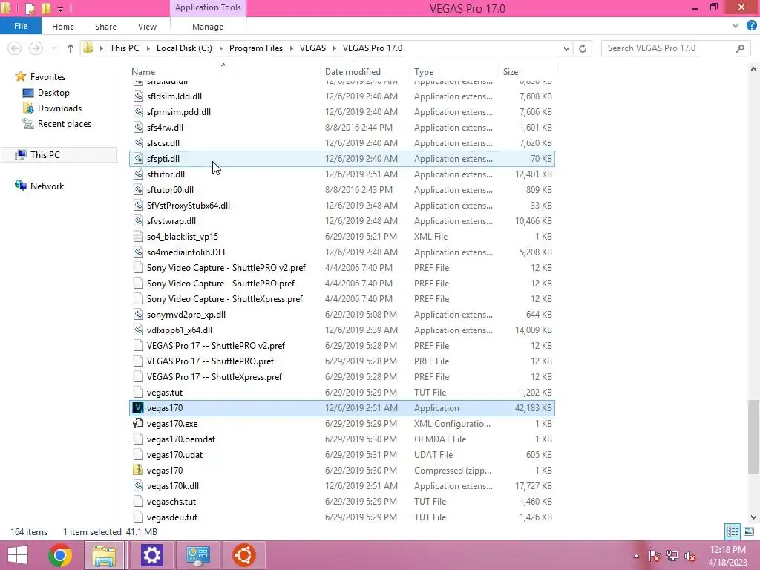Click the network tray icon
760x570 pixels.
pos(672,556)
